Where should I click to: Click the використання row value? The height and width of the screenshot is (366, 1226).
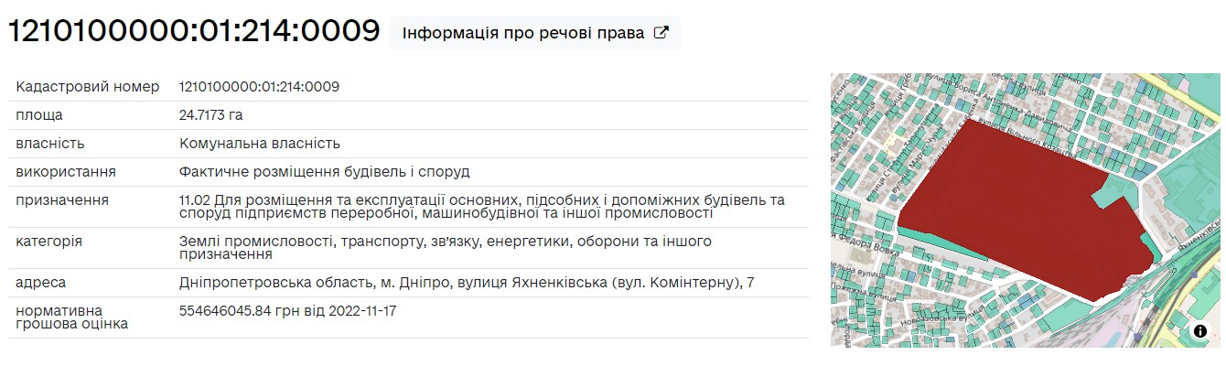325,172
